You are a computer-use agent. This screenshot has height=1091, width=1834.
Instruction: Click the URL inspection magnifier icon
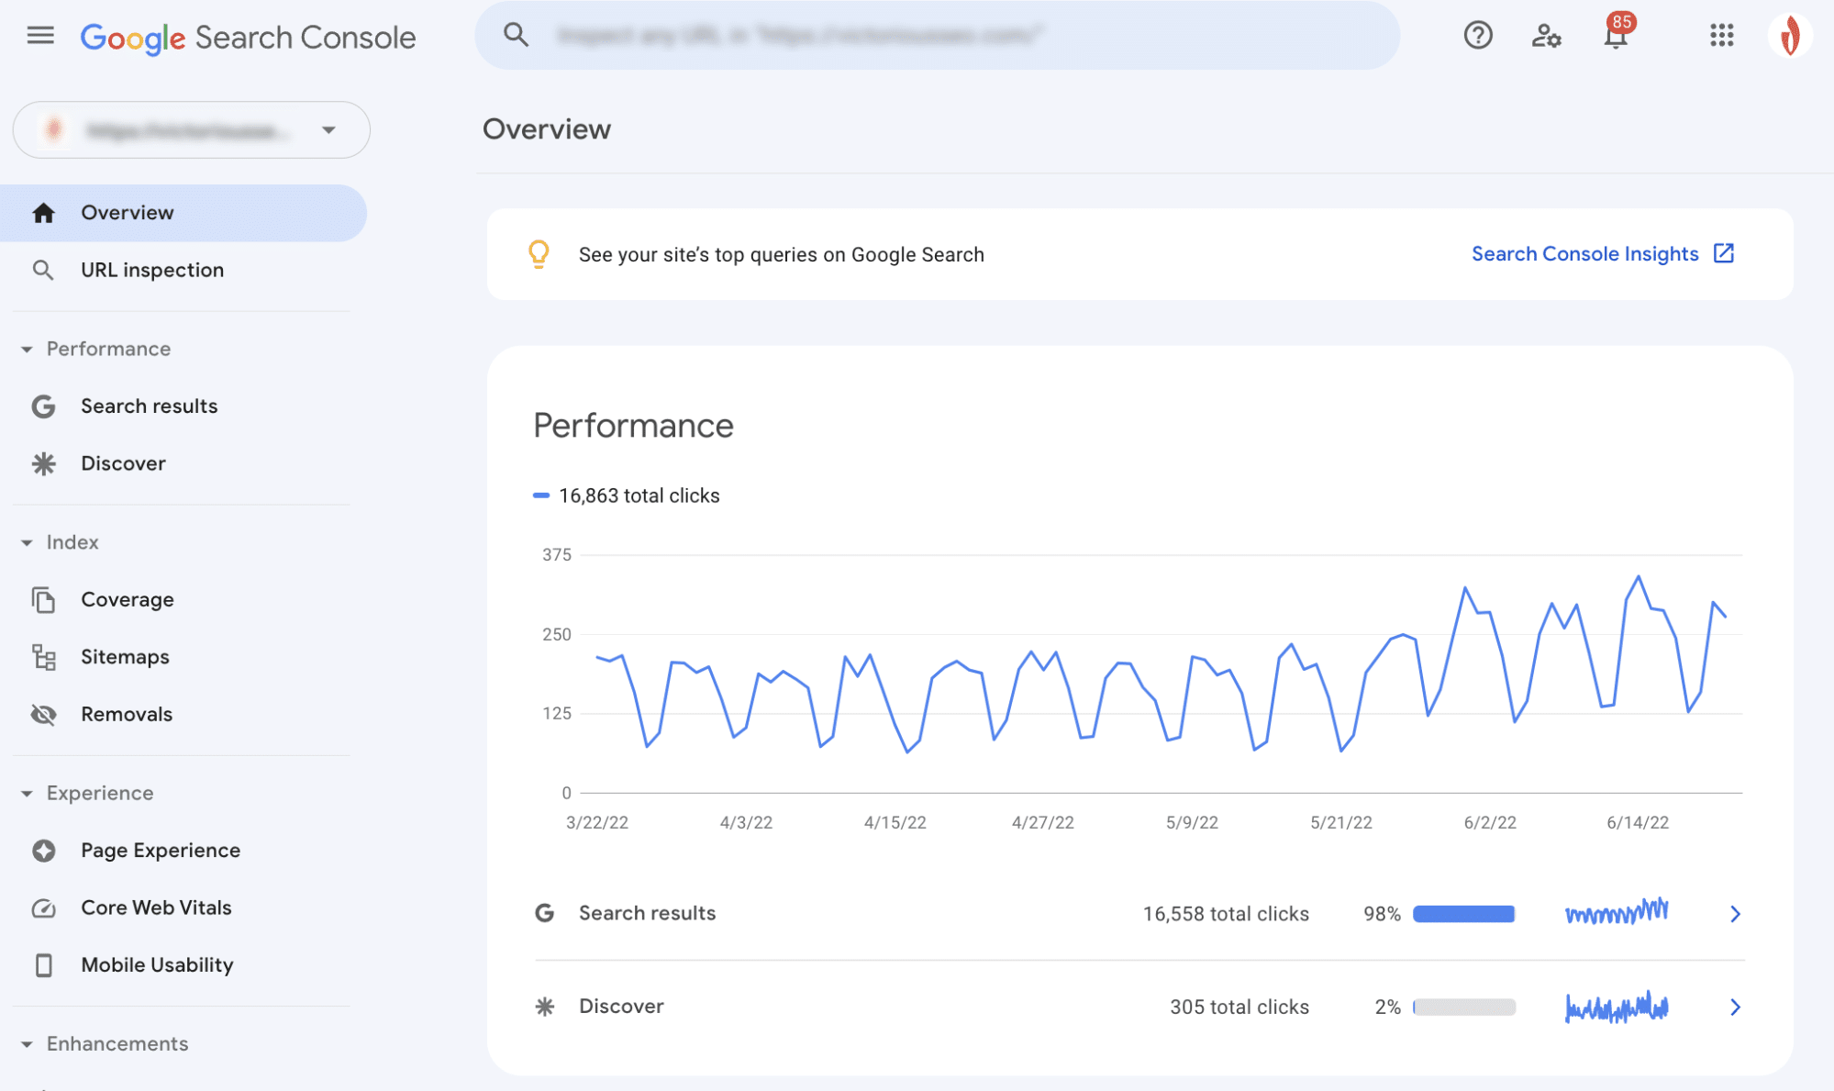click(x=43, y=270)
